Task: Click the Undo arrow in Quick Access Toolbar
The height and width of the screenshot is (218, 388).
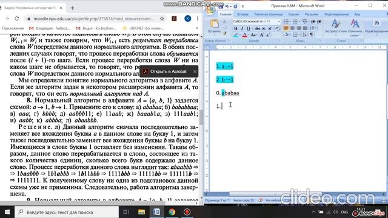Action: tap(227, 7)
